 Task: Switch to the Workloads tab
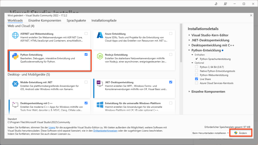point(15,20)
